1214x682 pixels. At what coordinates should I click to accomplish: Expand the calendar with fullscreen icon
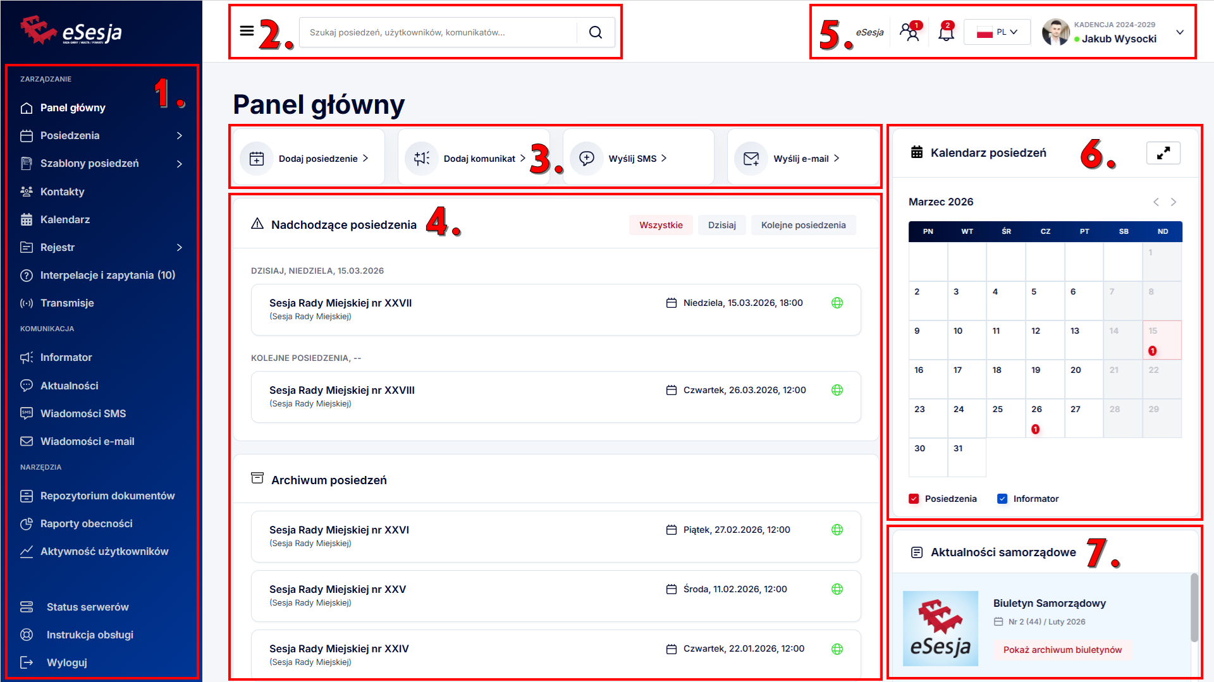pos(1163,153)
